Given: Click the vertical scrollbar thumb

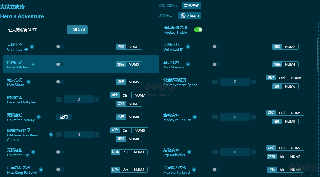Looking at the screenshot, I should coord(318,55).
